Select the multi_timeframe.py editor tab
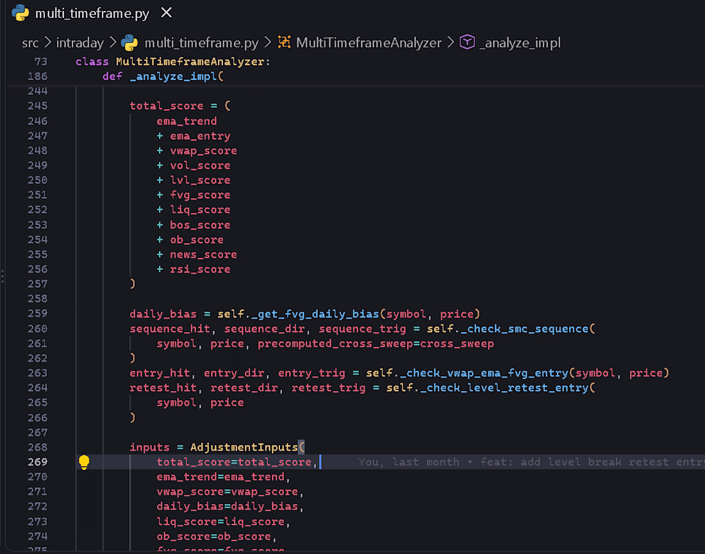The width and height of the screenshot is (705, 554). pyautogui.click(x=92, y=13)
